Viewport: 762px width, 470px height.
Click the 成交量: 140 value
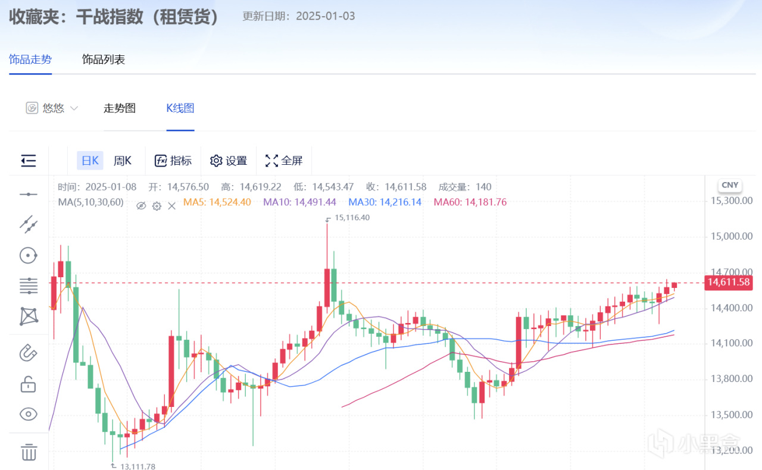point(465,187)
